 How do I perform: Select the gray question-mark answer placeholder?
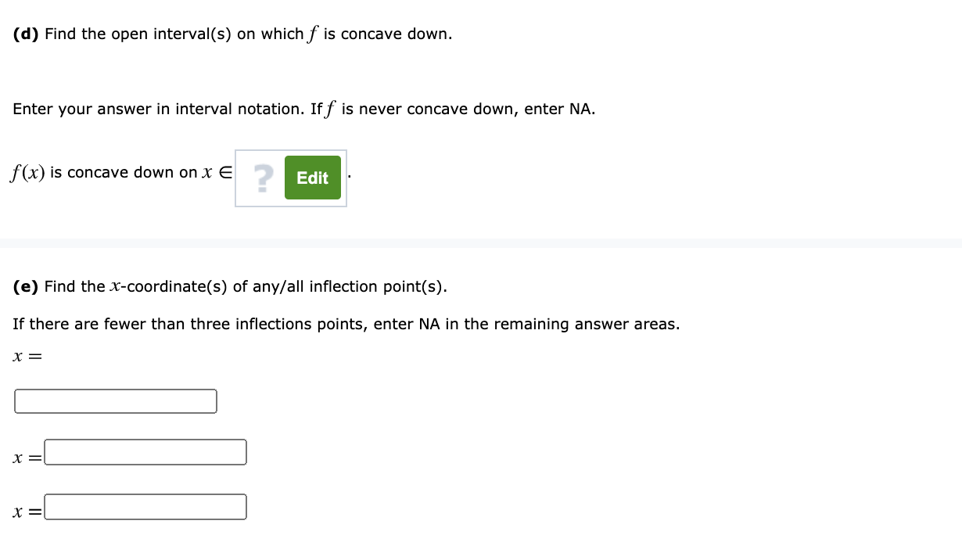(x=262, y=178)
